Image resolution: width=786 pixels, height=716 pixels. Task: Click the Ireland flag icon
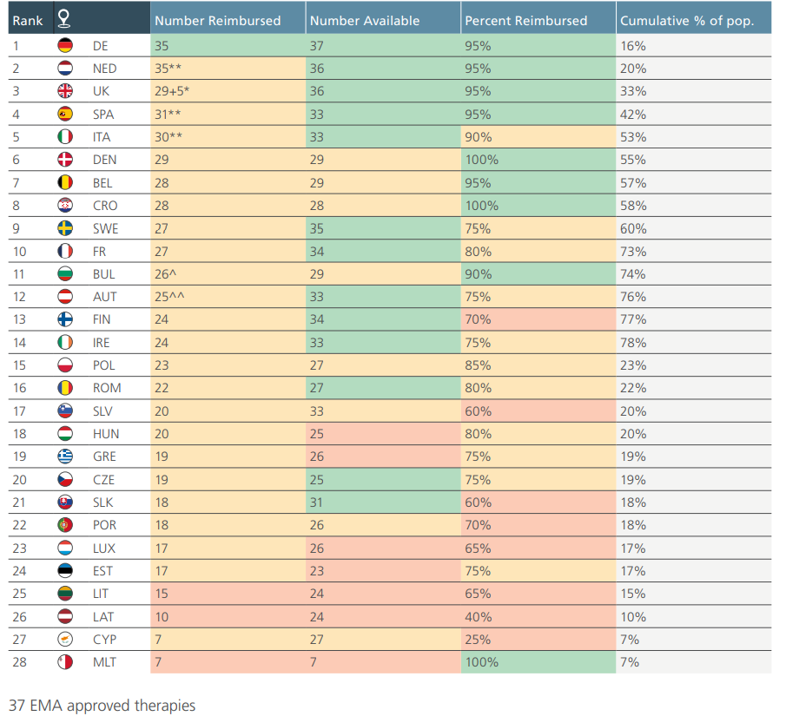point(65,343)
